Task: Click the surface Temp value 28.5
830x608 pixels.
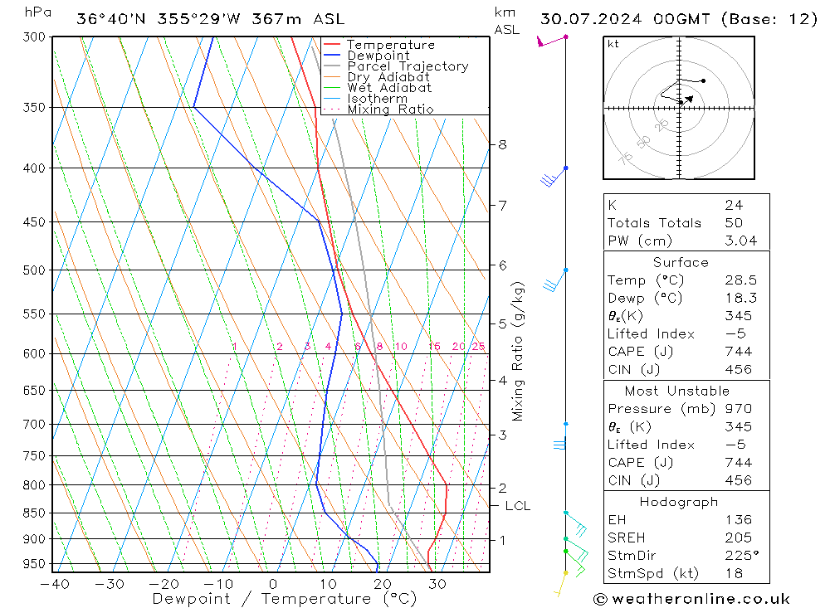Action: coord(740,280)
